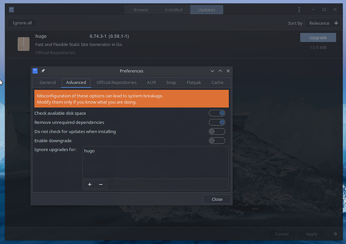Enable Do not check for updates when installing
This screenshot has height=244, width=346.
tap(217, 132)
